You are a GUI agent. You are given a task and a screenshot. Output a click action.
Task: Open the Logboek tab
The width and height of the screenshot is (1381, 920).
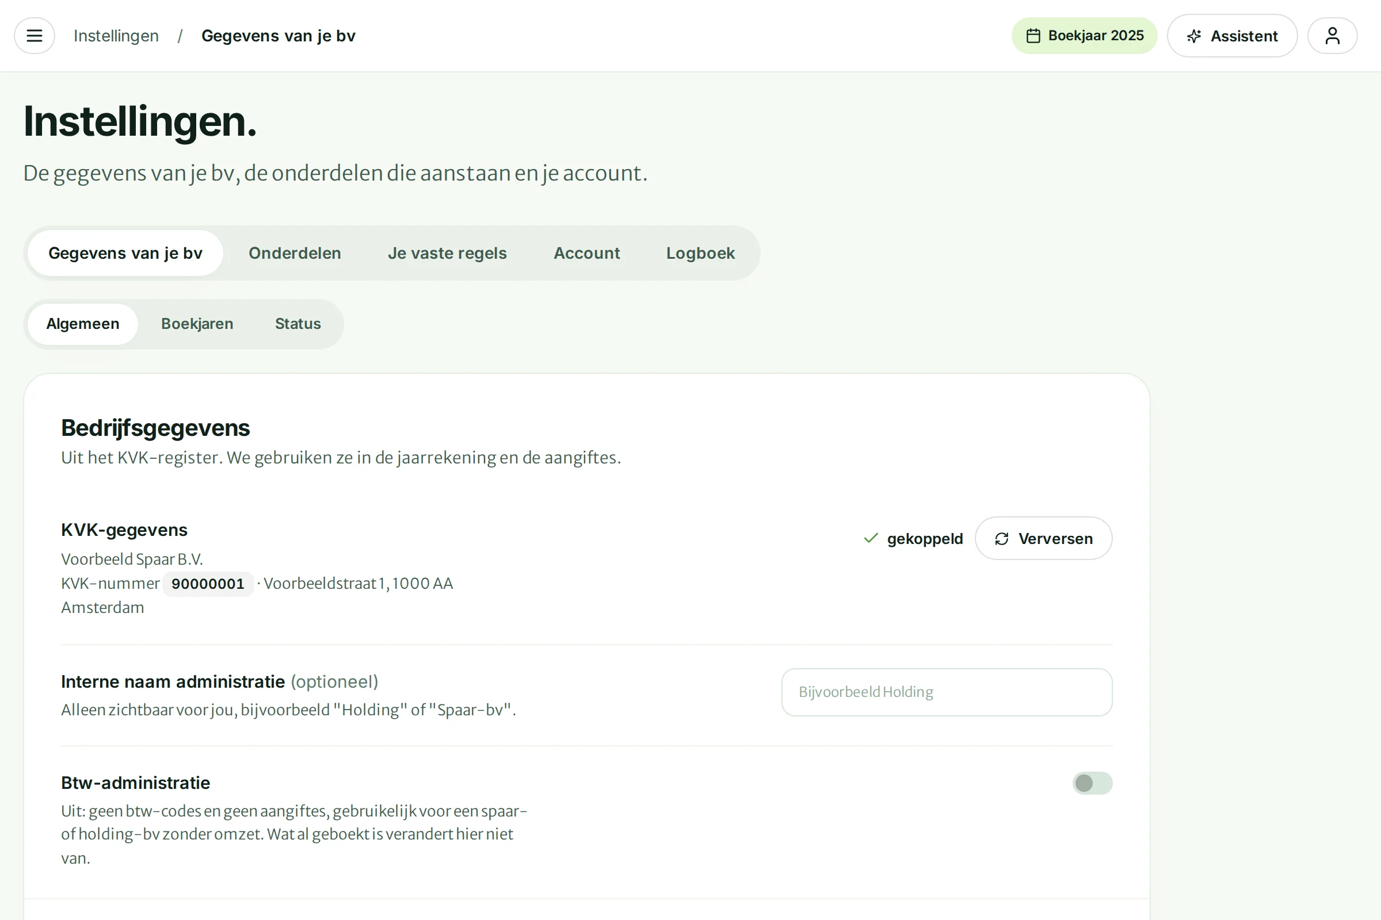700,253
